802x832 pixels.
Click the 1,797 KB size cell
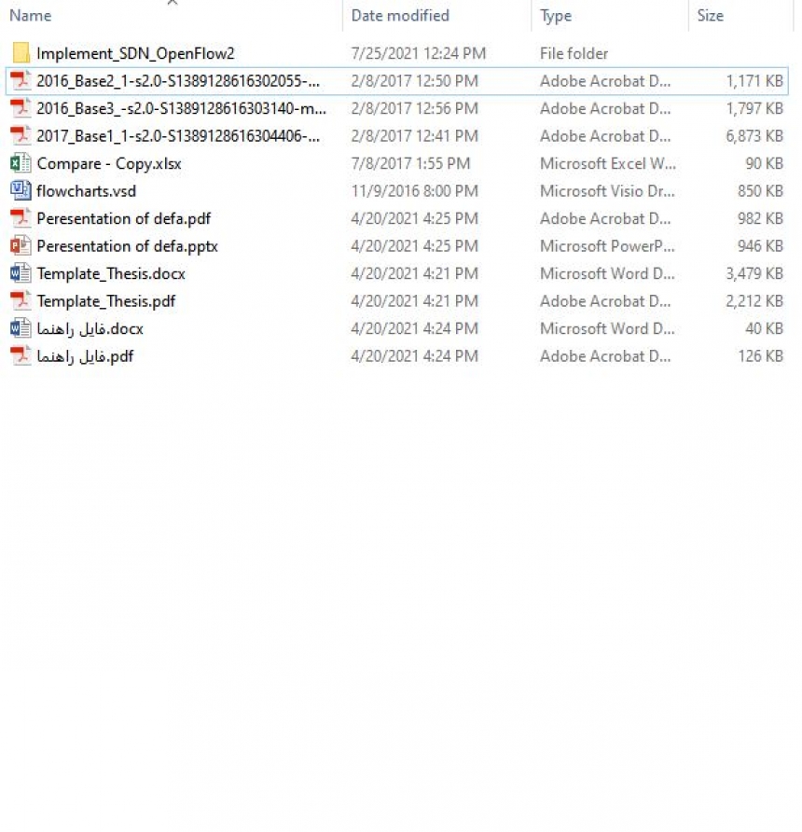(x=754, y=109)
